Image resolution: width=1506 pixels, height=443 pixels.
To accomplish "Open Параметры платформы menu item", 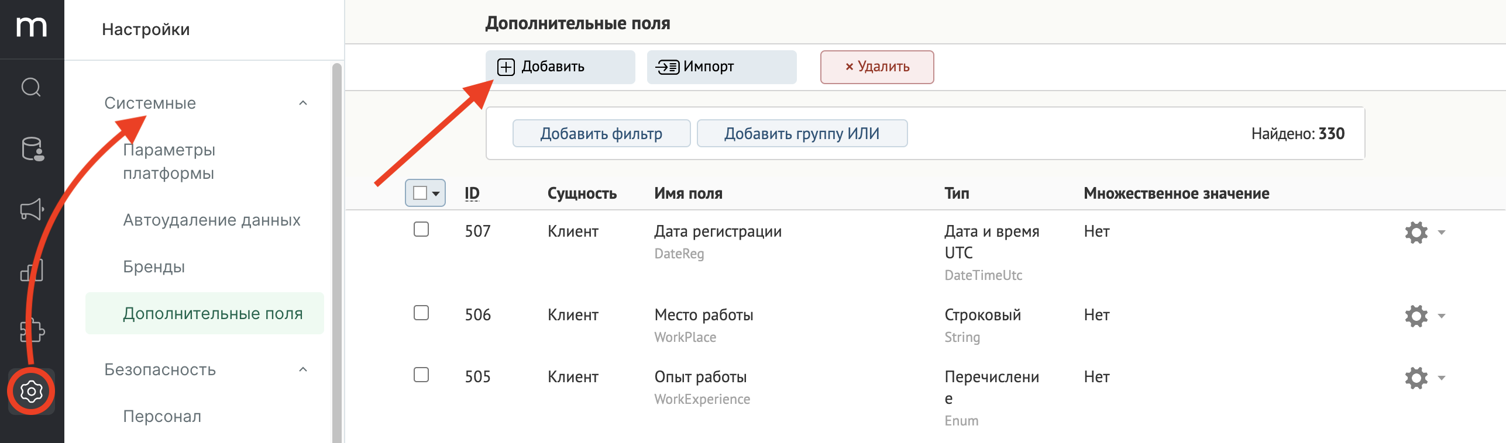I will (205, 161).
